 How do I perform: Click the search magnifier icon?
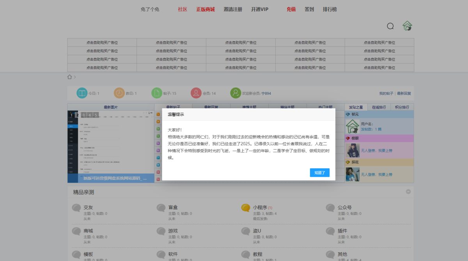click(x=390, y=26)
